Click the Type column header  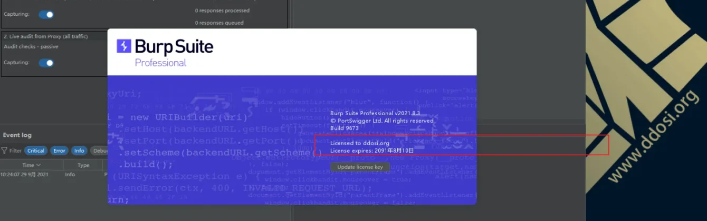83,165
